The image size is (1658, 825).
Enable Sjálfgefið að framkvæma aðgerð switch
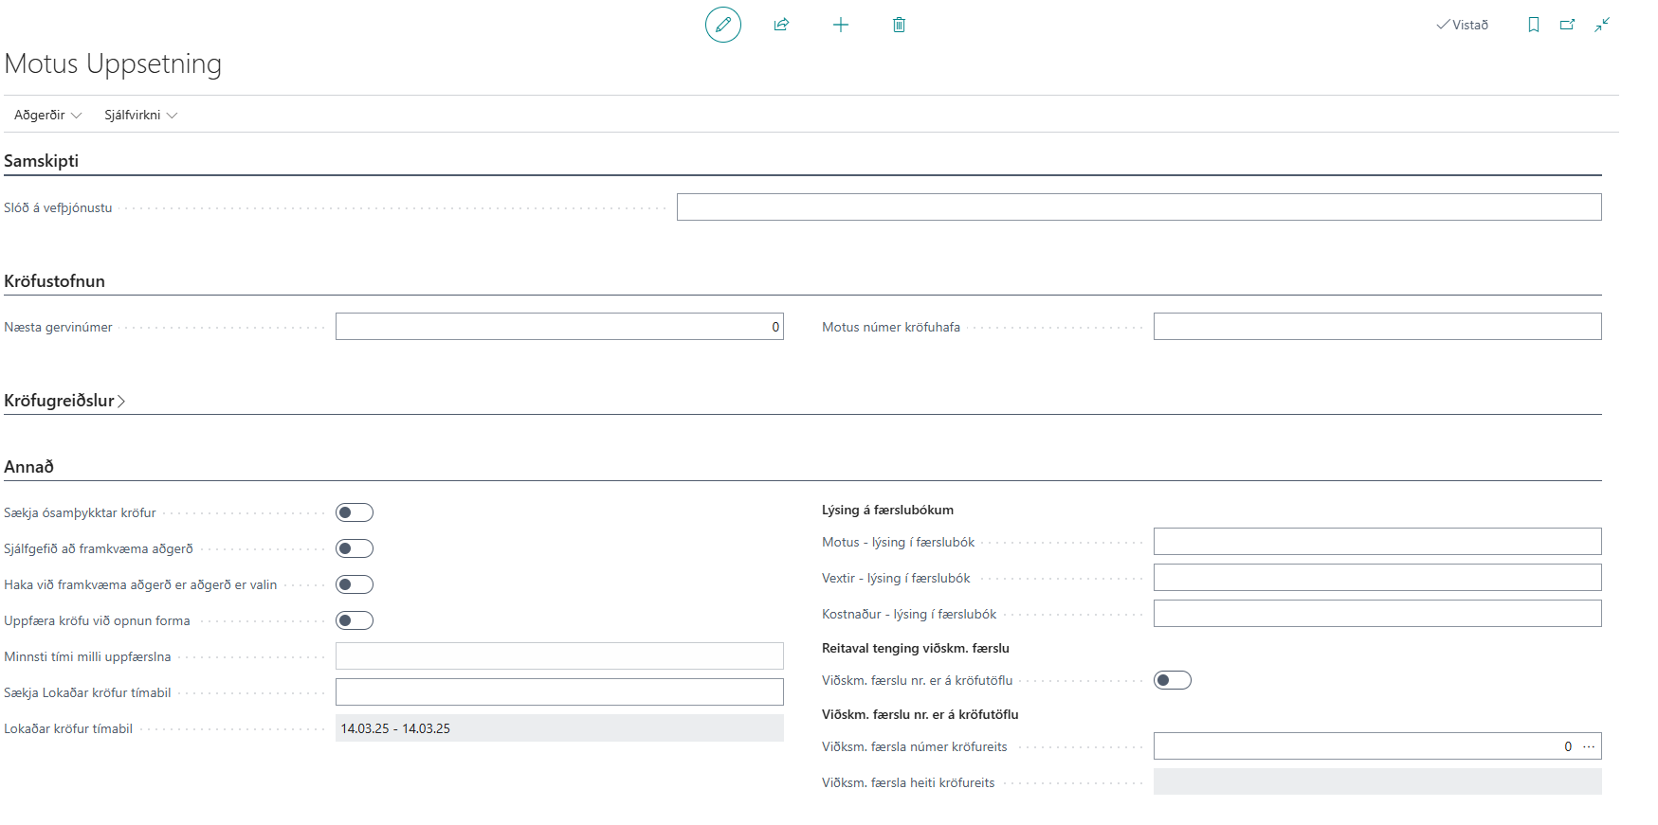point(355,548)
